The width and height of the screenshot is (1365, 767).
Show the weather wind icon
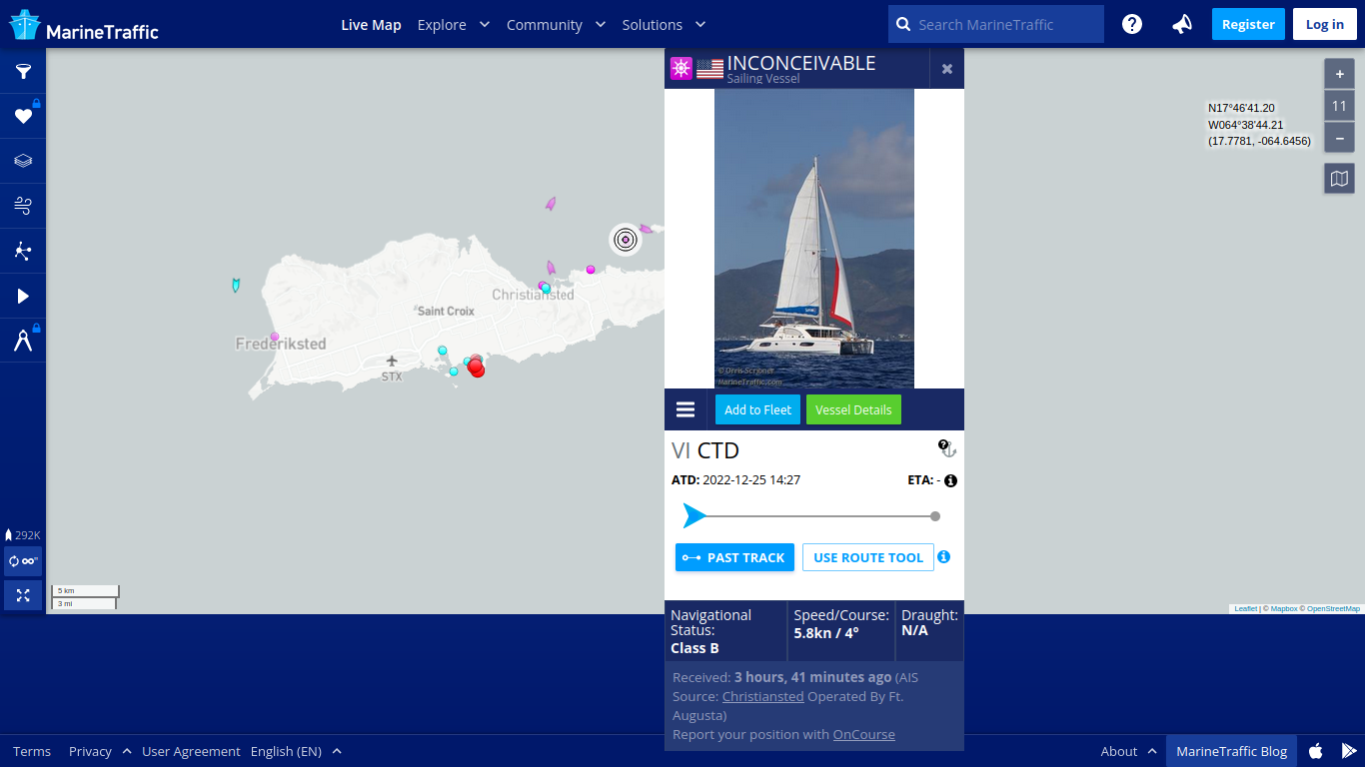tap(23, 206)
